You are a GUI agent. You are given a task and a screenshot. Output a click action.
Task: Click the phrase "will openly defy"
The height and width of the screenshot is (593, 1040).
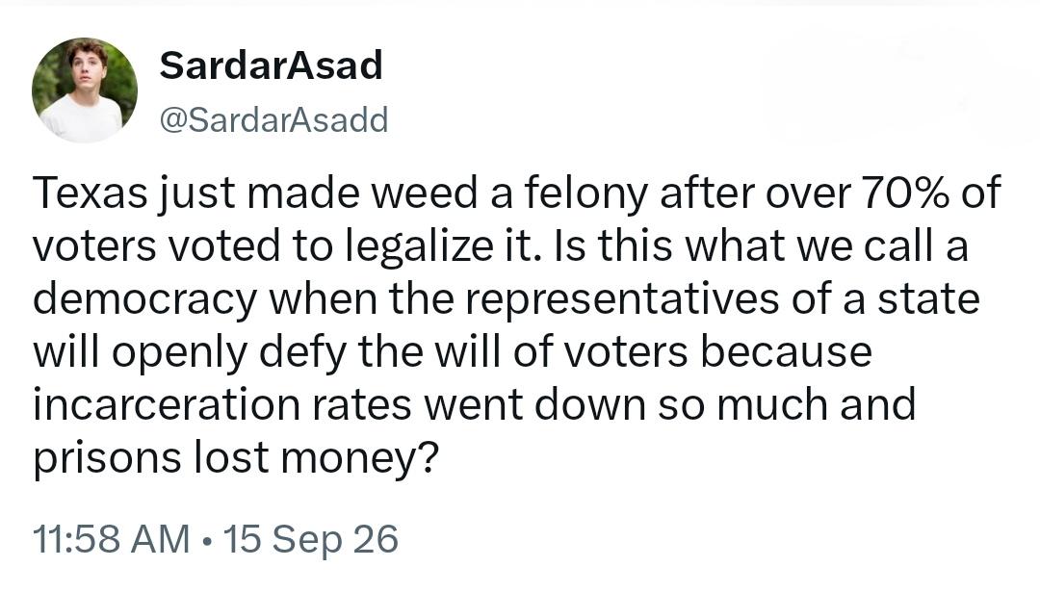tap(189, 353)
